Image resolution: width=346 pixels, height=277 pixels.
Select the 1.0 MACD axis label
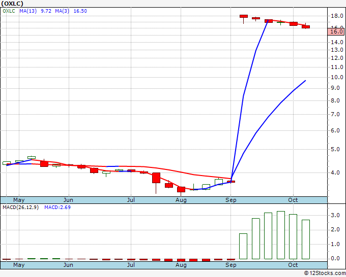point(335,244)
